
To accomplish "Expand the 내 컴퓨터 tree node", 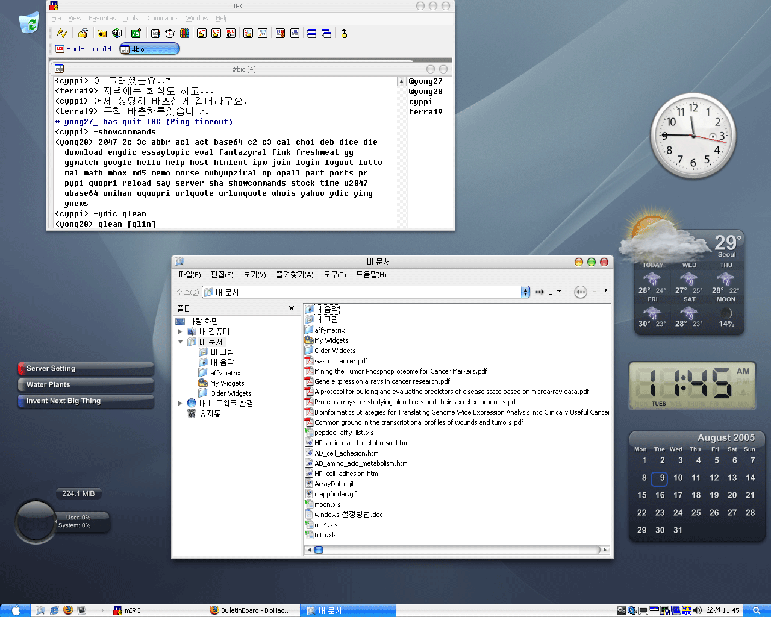I will [180, 331].
